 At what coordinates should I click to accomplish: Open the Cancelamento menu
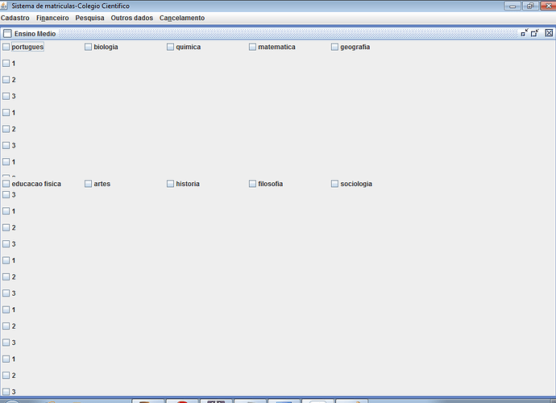pyautogui.click(x=182, y=18)
